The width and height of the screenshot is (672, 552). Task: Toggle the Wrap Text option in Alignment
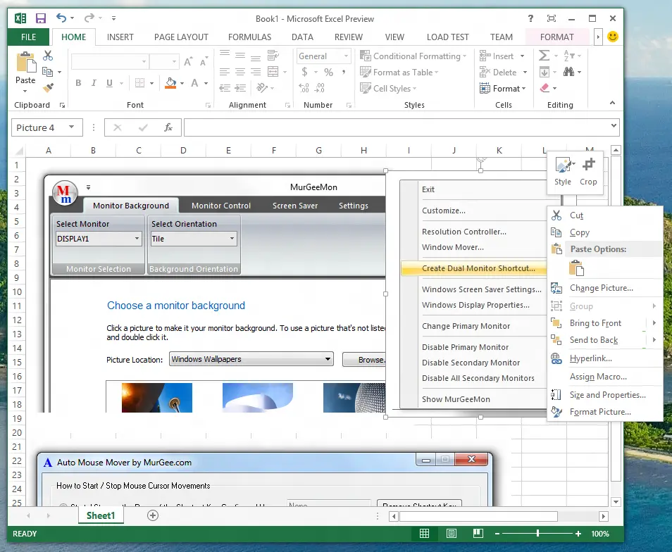(274, 55)
